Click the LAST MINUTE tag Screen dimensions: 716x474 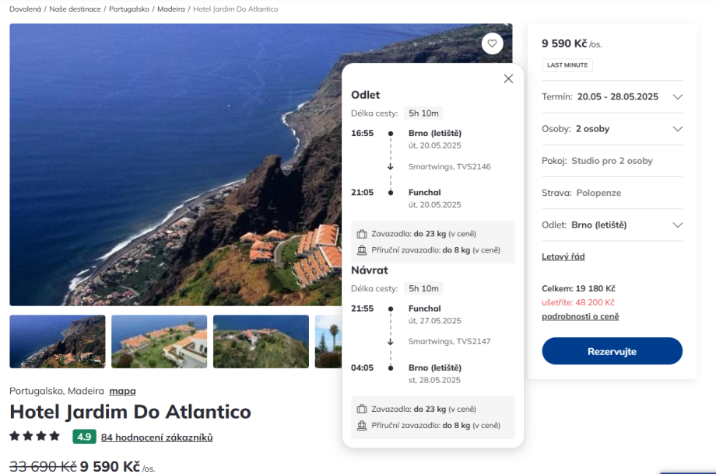click(x=567, y=65)
